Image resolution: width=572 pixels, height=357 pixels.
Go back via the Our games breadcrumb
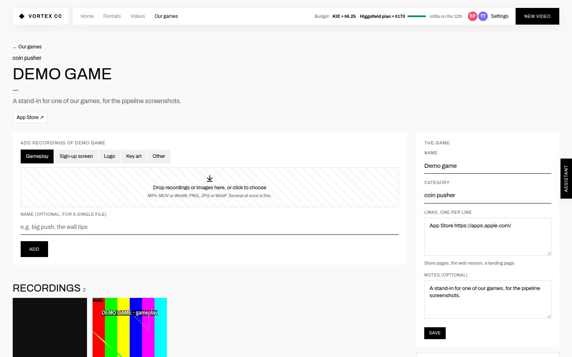click(27, 47)
